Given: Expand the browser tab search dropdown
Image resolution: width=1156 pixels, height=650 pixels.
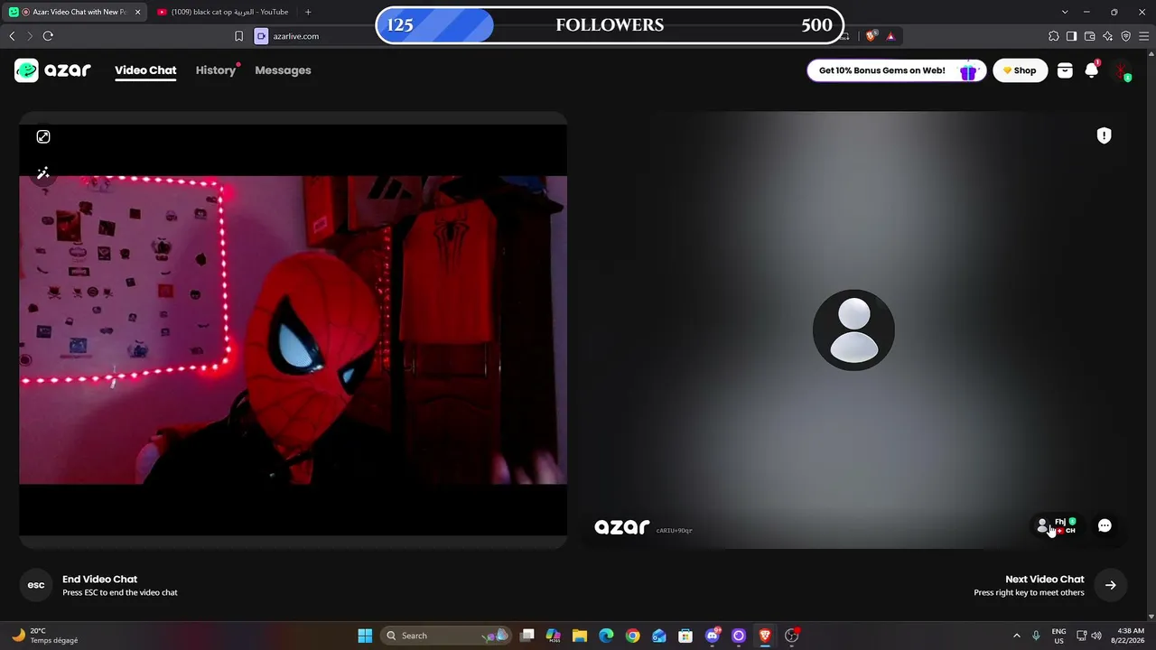Looking at the screenshot, I should click(x=1065, y=12).
